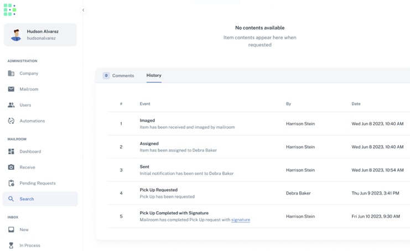
Task: Click the Mailroom envelope icon
Action: pyautogui.click(x=11, y=89)
